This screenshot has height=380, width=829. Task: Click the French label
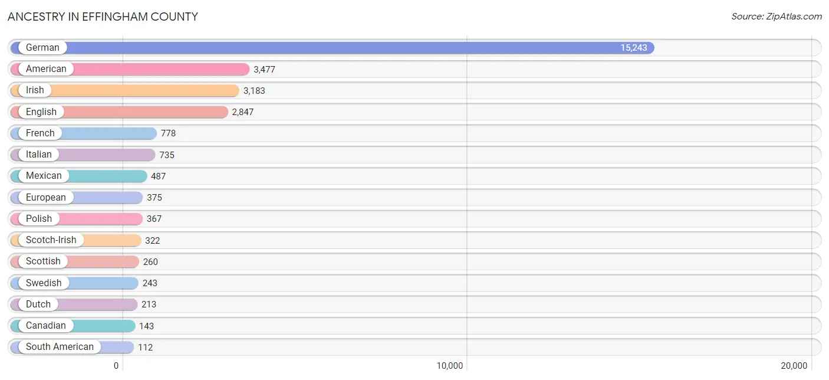[40, 133]
